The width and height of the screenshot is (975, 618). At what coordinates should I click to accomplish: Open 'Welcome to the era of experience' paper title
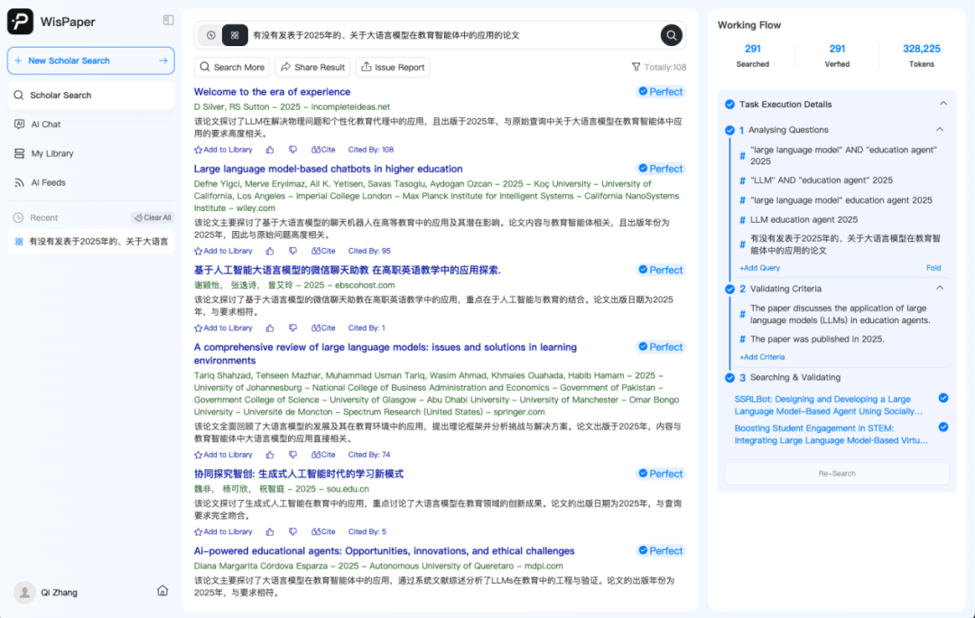click(x=272, y=92)
